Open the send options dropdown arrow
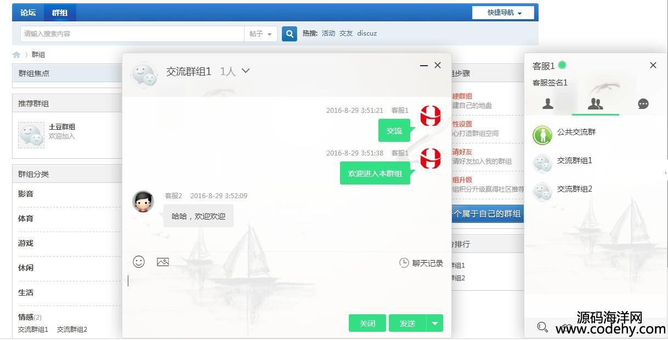 click(434, 324)
